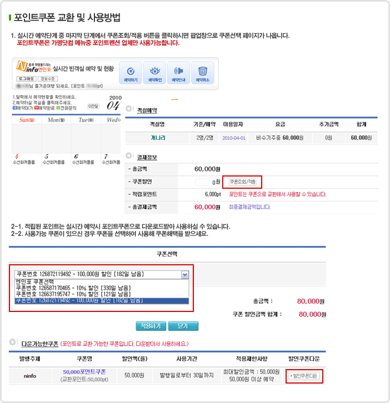390x403 pixels.
Task: Open the 50,000포인트쿠폰 link
Action: (84, 371)
